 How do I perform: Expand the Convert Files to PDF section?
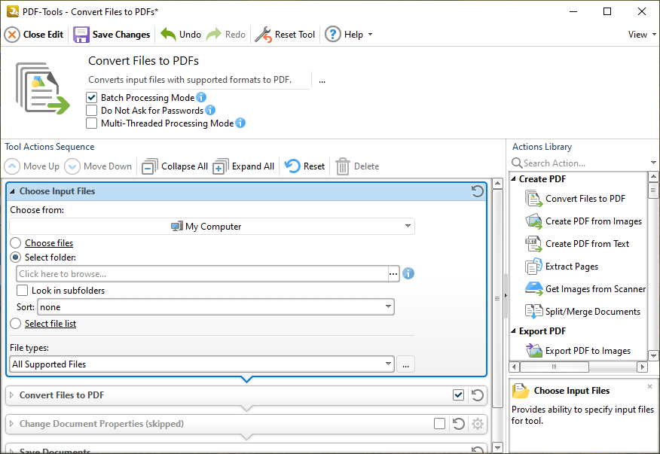pos(11,395)
